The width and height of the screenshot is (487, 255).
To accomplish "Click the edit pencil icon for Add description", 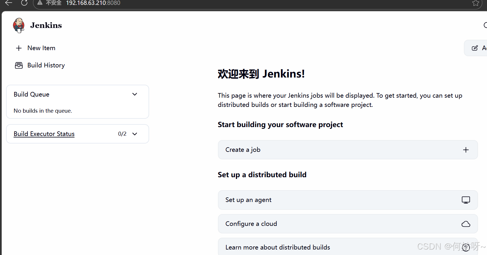I will click(475, 48).
